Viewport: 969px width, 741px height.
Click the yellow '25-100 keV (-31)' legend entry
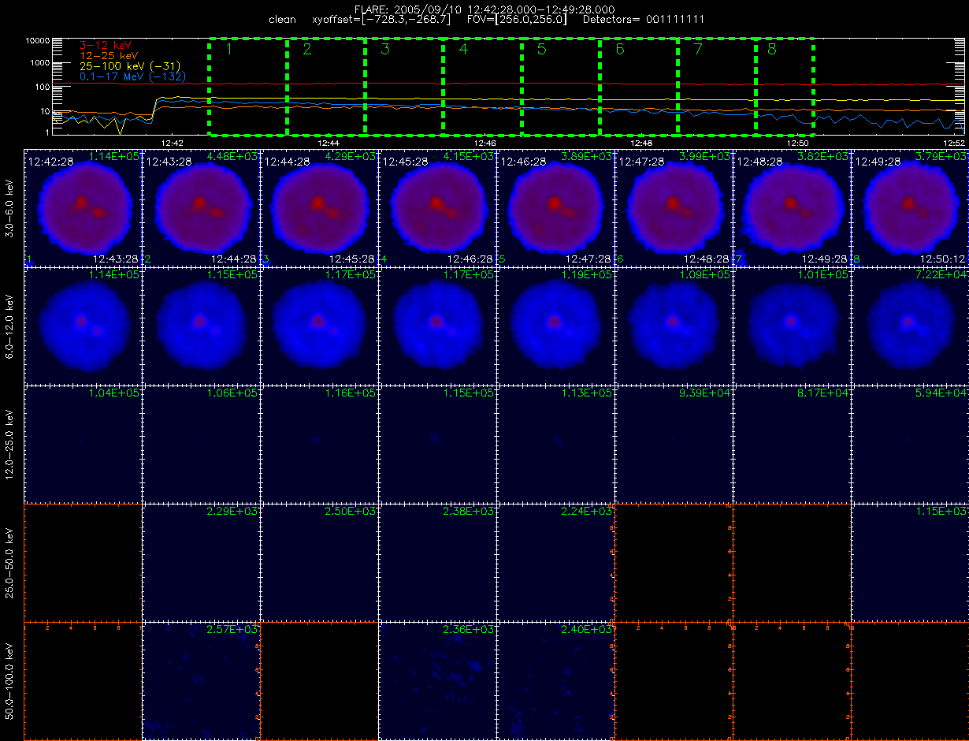130,66
